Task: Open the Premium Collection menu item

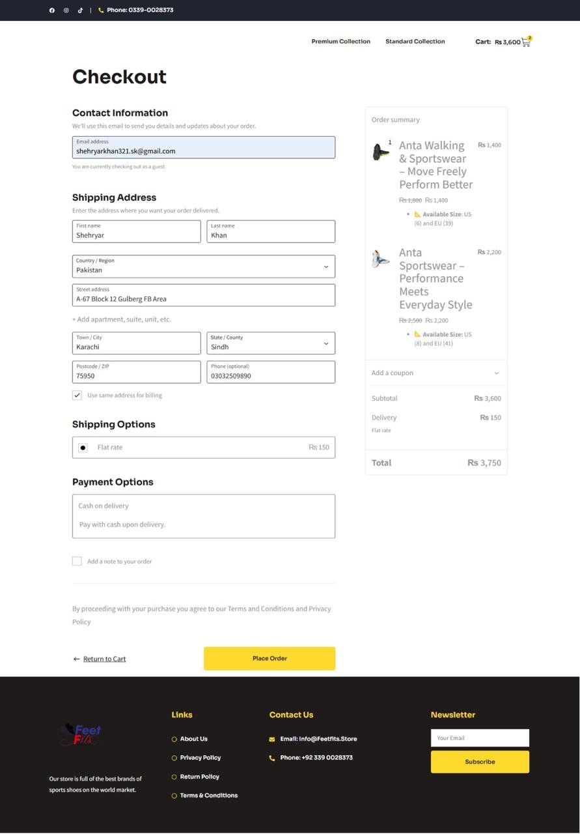Action: (340, 42)
